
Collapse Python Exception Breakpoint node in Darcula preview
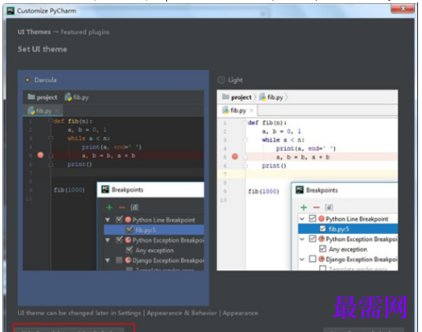pos(108,240)
